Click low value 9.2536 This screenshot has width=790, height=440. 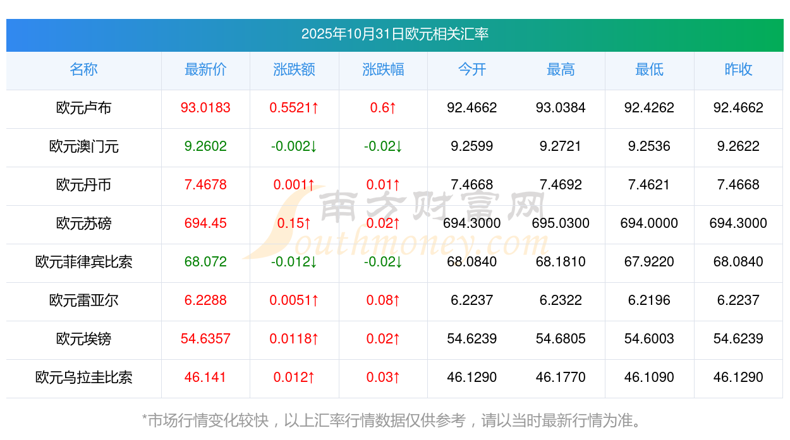650,146
